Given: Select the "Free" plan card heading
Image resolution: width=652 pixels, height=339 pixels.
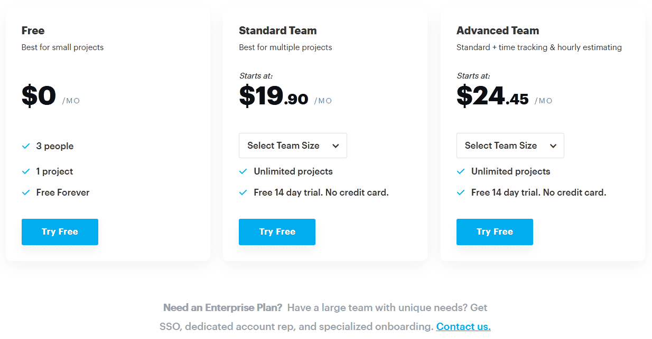Looking at the screenshot, I should tap(33, 31).
